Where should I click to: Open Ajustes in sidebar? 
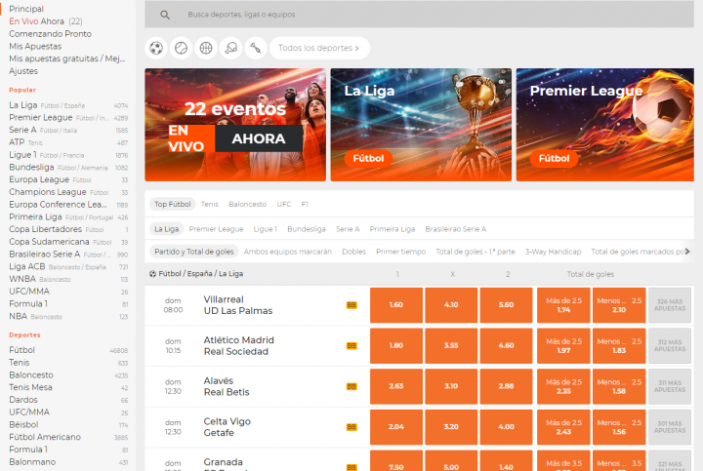click(23, 71)
